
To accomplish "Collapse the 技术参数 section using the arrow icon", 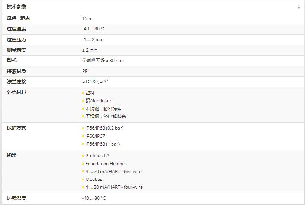I will 299,7.
